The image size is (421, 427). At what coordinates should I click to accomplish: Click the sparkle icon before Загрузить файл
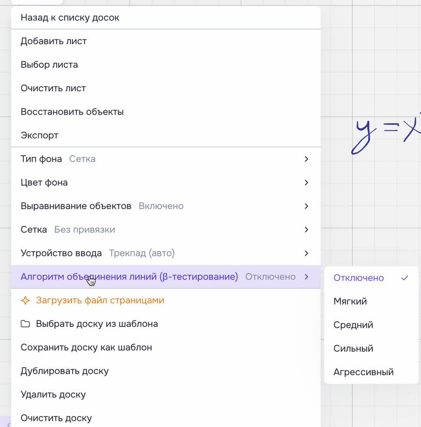25,300
